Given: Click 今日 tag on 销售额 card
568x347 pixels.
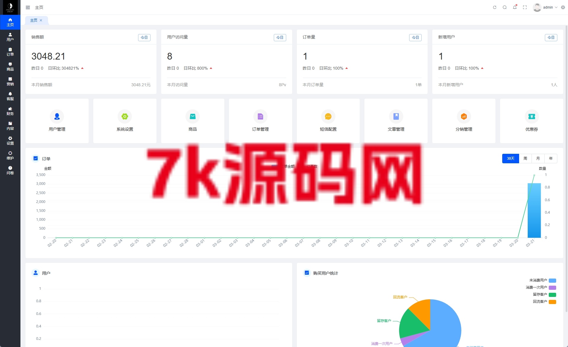Looking at the screenshot, I should point(144,38).
